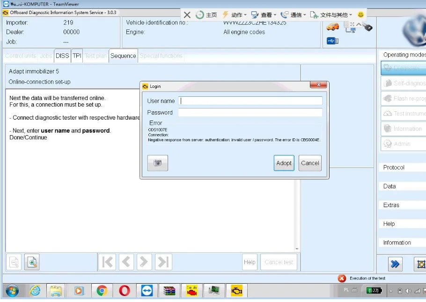Open ODIS engine icon in taskbar
The height and width of the screenshot is (302, 426).
236,291
